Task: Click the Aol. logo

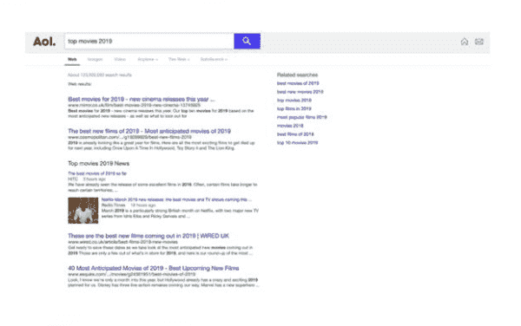Action: click(44, 42)
